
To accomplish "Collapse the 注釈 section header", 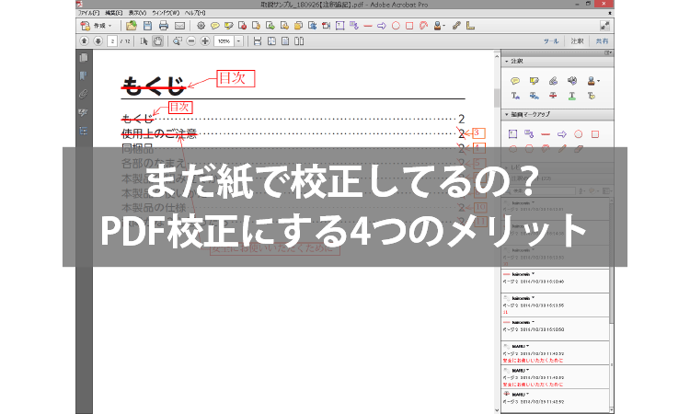I will 557,61.
